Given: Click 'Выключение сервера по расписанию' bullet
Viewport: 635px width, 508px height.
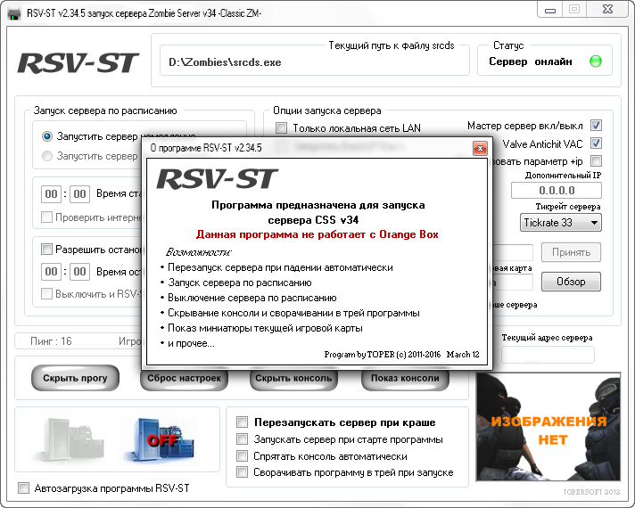Looking at the screenshot, I should coord(252,298).
